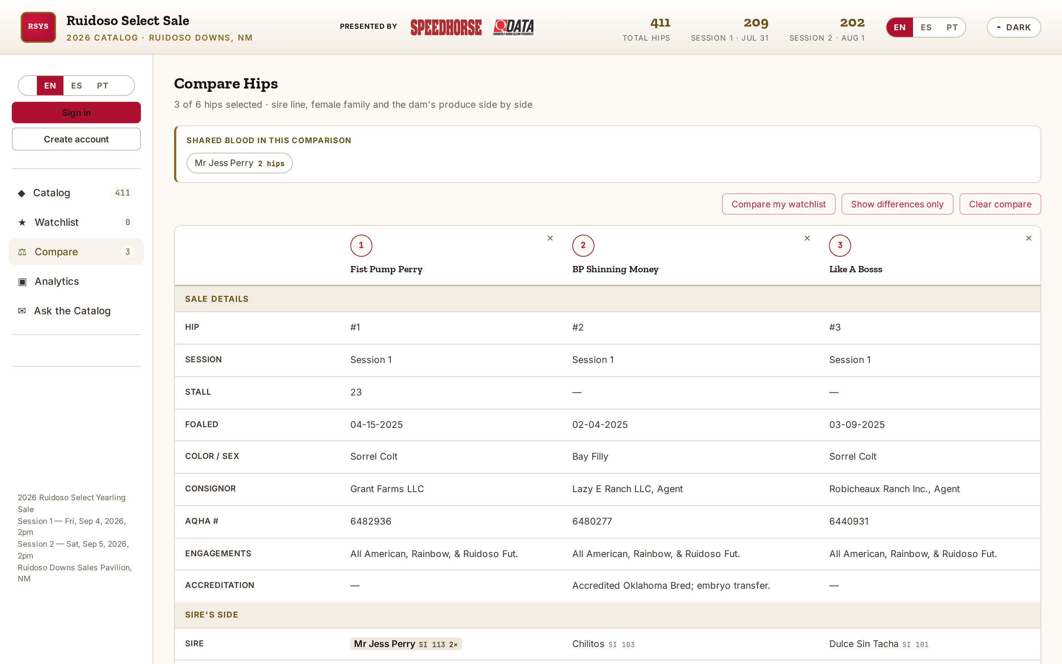Click sire Mr Jess Perry highlighted cell
The image size is (1062, 664).
[x=406, y=644]
